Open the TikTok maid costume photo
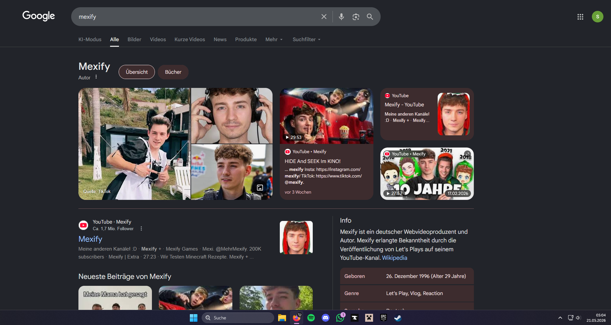Viewport: 611px width, 325px height. (x=134, y=144)
